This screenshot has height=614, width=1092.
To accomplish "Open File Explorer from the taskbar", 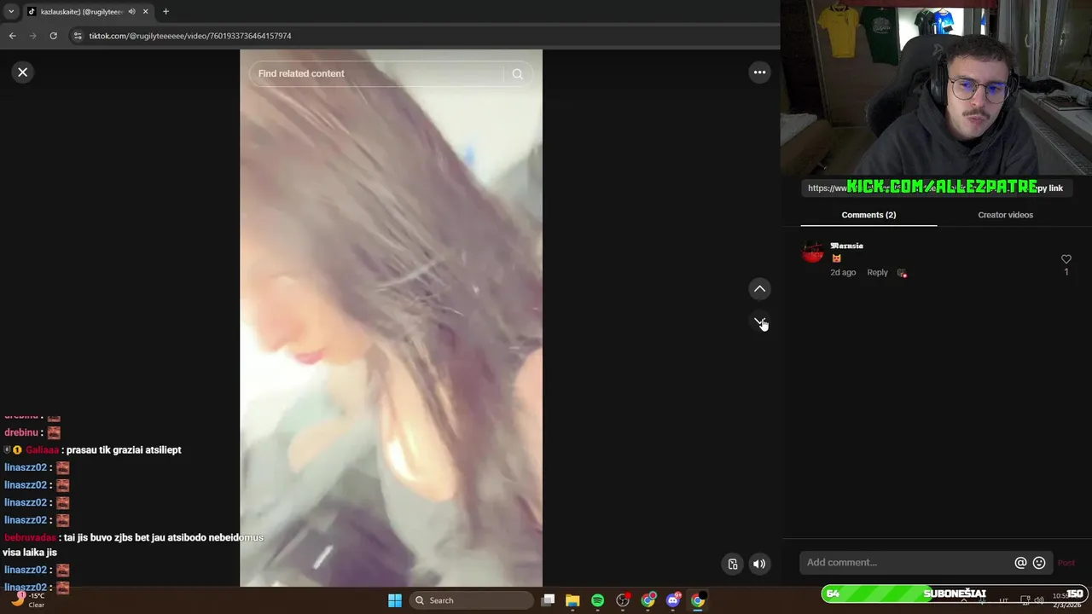I will (x=572, y=600).
